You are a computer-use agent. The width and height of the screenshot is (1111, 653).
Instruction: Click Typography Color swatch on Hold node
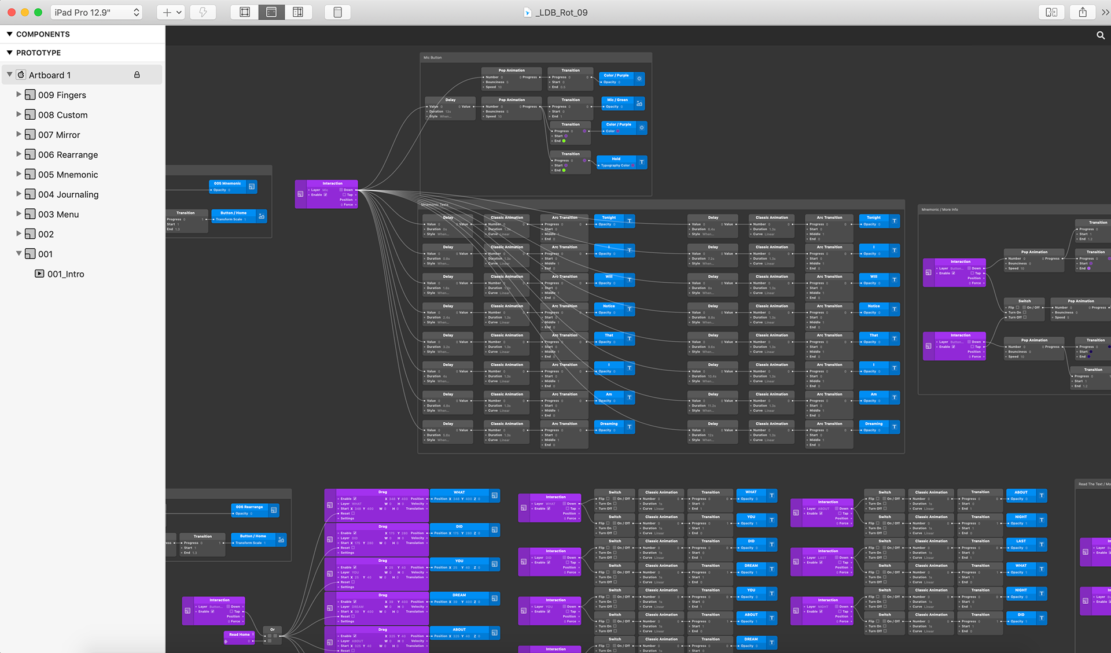click(633, 165)
